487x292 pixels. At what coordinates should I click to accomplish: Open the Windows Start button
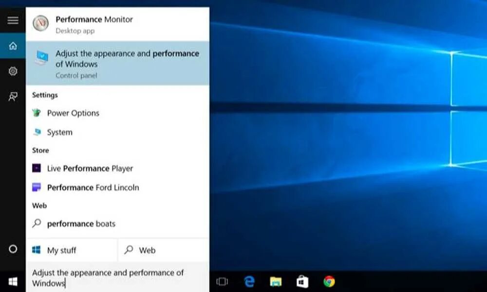(x=13, y=282)
